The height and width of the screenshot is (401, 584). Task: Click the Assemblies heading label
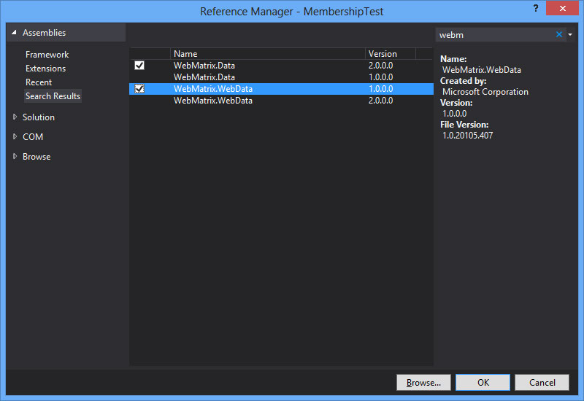tap(44, 33)
